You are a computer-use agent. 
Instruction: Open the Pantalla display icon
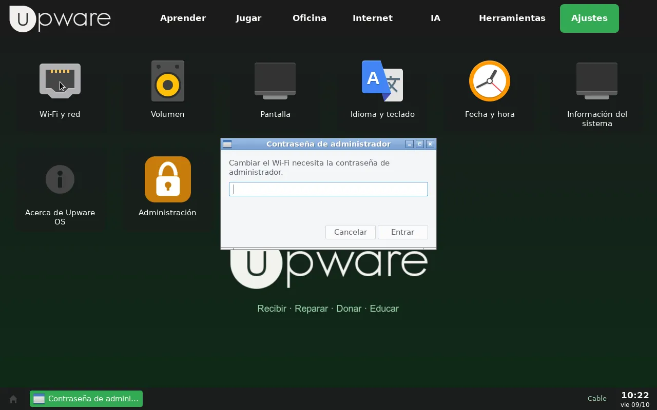tap(275, 81)
